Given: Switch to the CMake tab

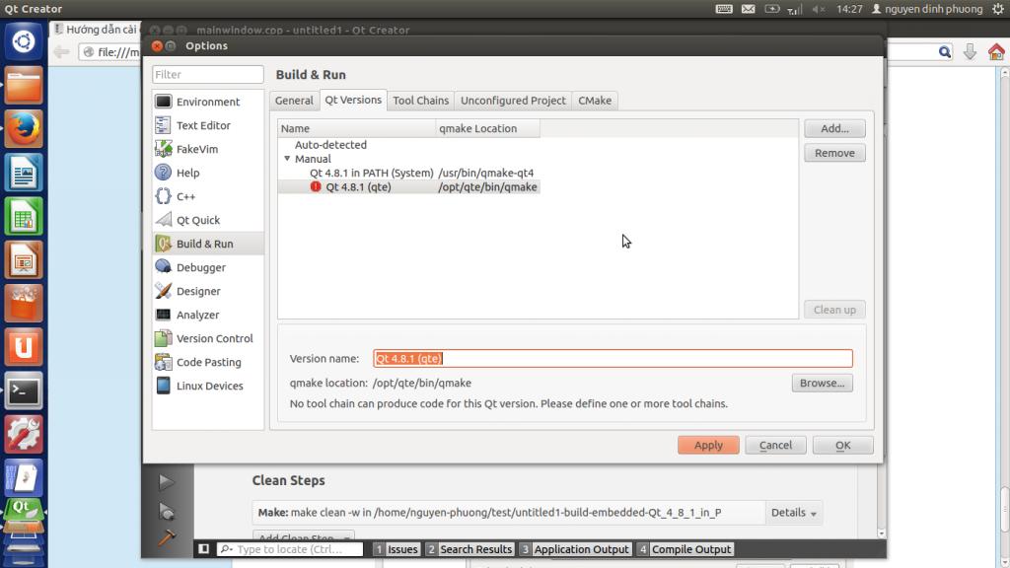Looking at the screenshot, I should pos(595,101).
